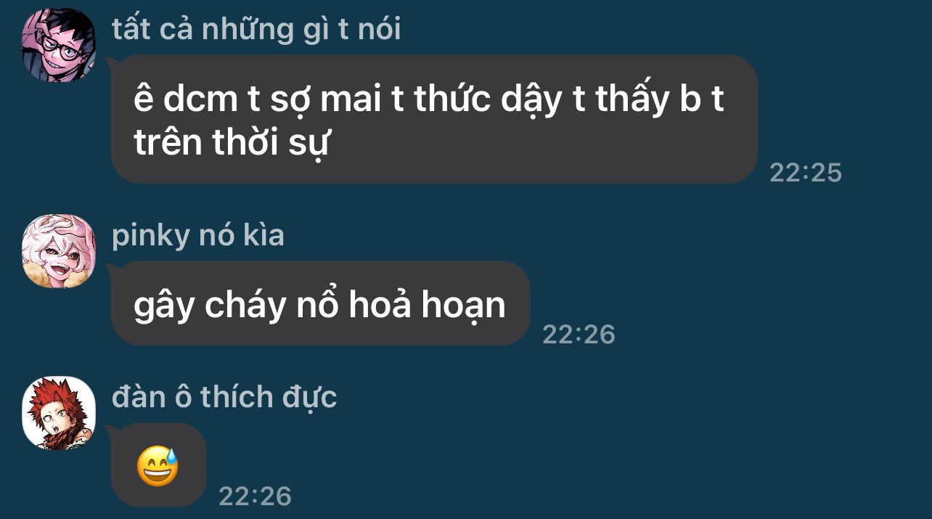Click the 22:25 timestamp
The width and height of the screenshot is (932, 519).
806,173
